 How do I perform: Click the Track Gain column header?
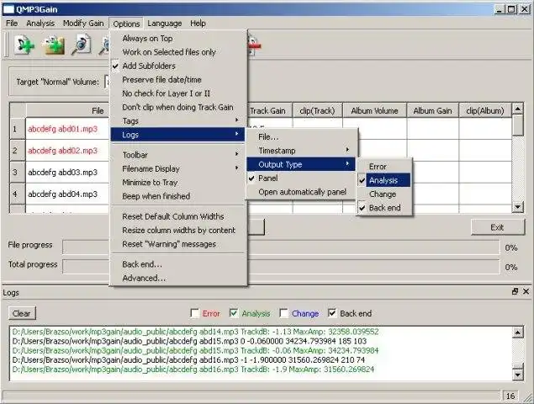point(270,110)
